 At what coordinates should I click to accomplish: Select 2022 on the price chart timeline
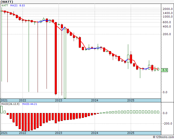(23, 100)
